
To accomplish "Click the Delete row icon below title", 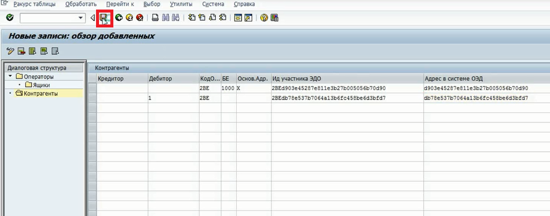I will pyautogui.click(x=21, y=51).
